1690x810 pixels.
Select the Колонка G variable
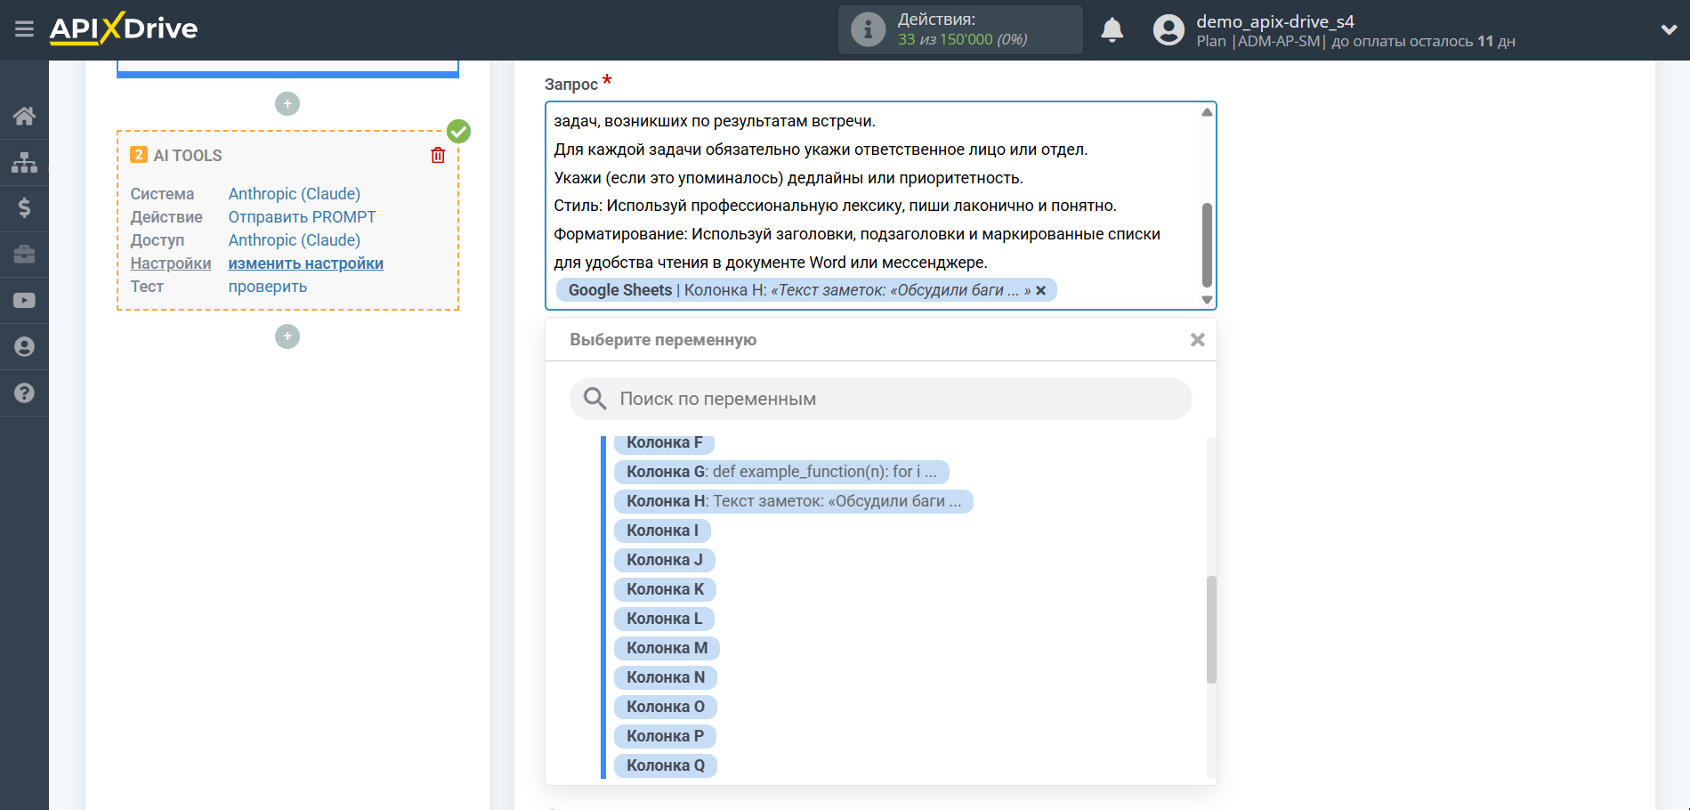[780, 472]
